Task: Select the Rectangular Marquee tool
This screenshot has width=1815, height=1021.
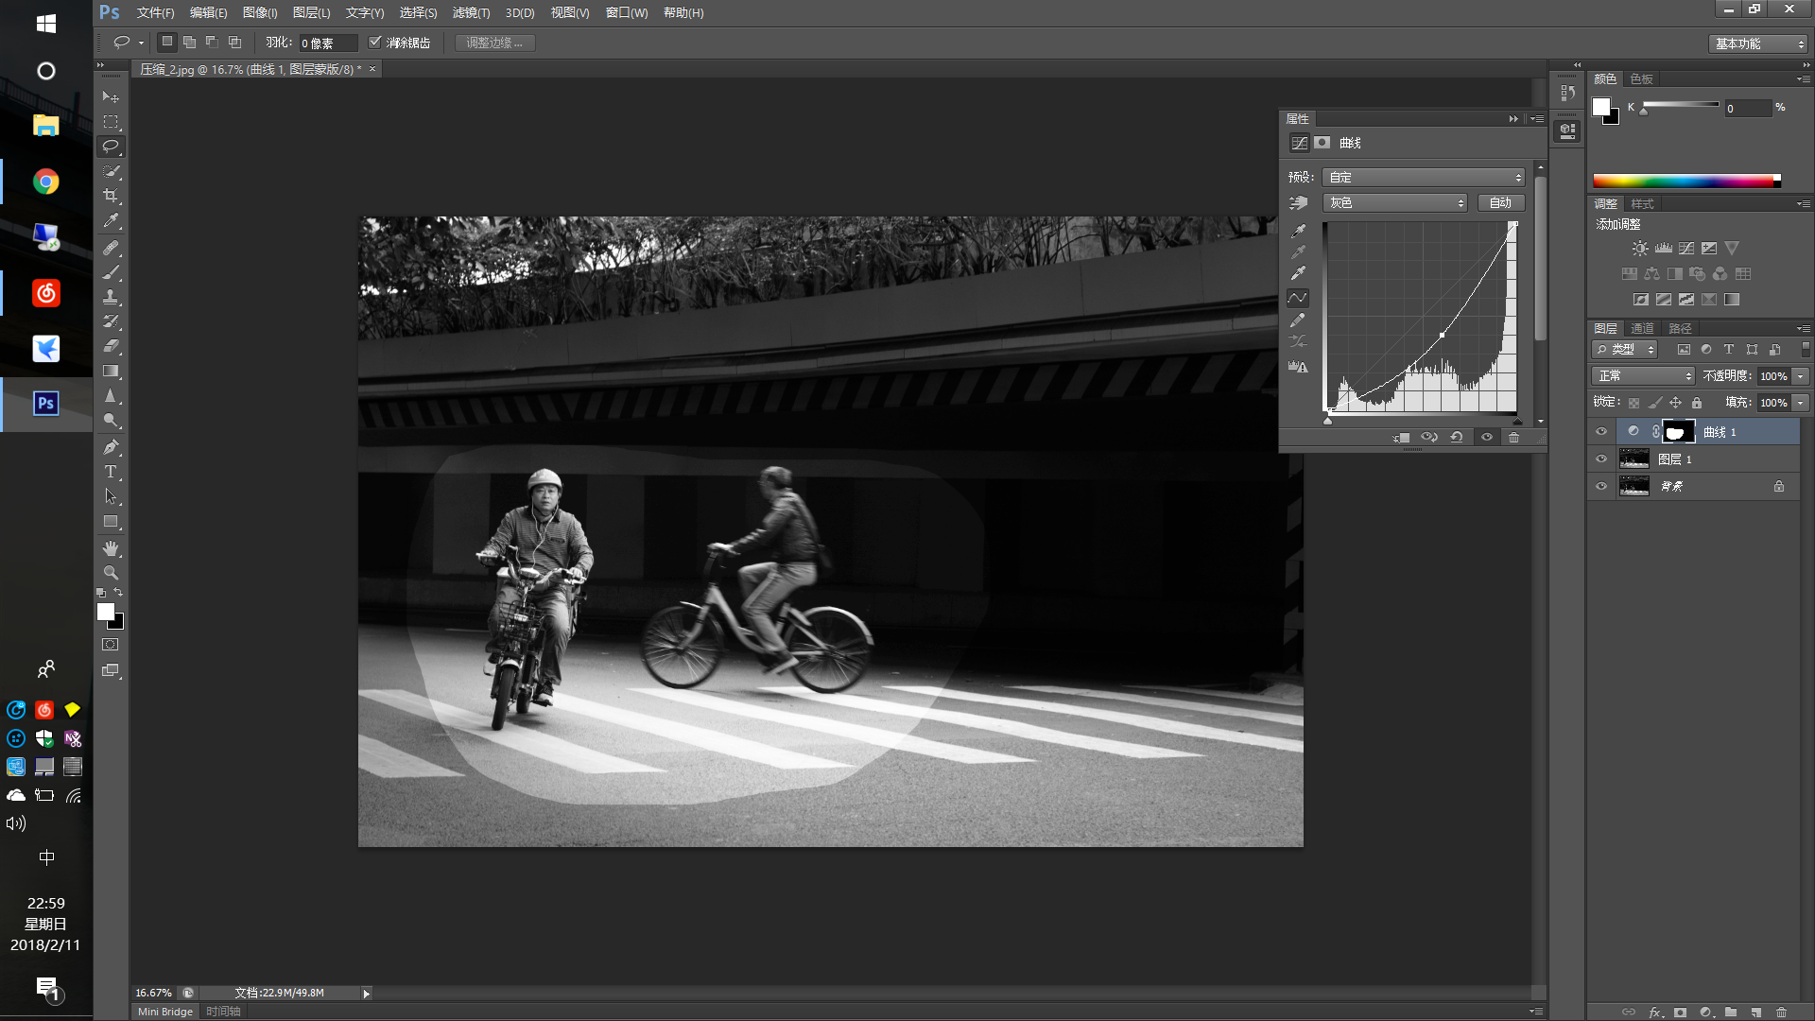Action: pos(111,122)
